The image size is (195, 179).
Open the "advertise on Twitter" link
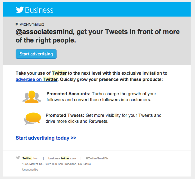click(37, 79)
